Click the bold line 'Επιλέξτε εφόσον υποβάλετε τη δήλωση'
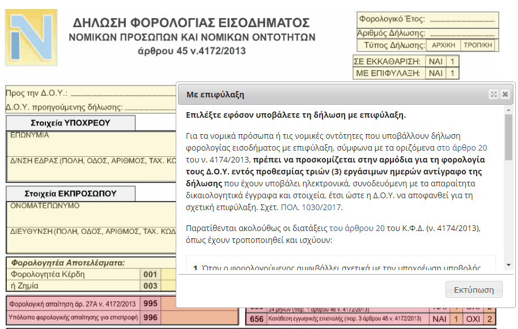The image size is (518, 329). [296, 115]
